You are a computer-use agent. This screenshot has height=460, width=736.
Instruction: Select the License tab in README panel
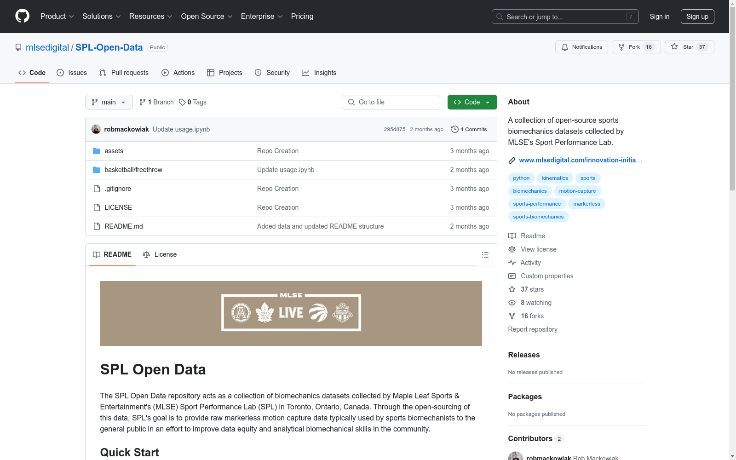(x=160, y=254)
